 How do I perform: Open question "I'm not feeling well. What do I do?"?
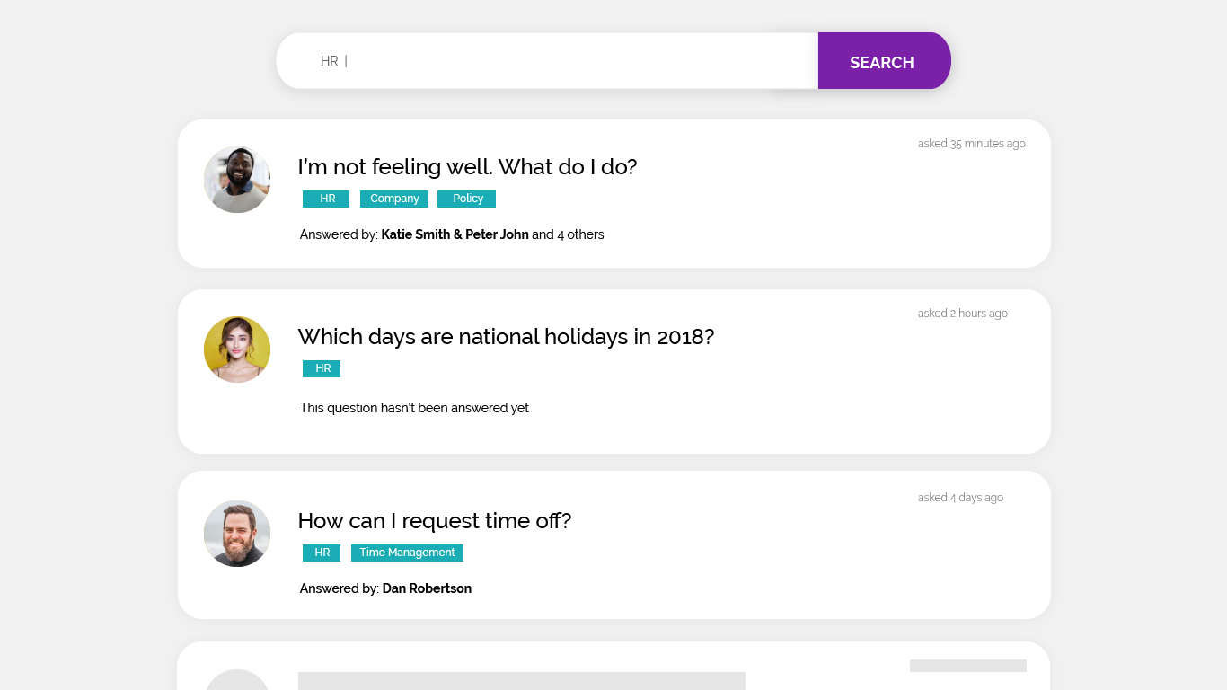click(x=467, y=167)
